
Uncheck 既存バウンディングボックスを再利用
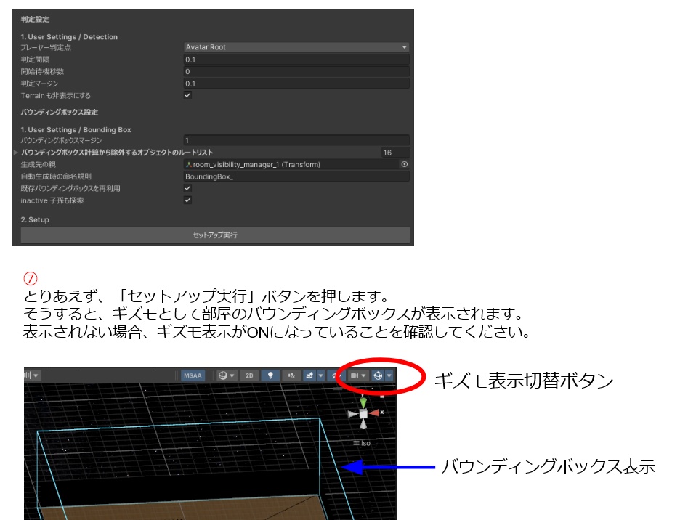[x=187, y=188]
